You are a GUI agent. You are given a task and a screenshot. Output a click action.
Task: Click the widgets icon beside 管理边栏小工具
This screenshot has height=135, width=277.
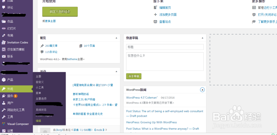254,7
